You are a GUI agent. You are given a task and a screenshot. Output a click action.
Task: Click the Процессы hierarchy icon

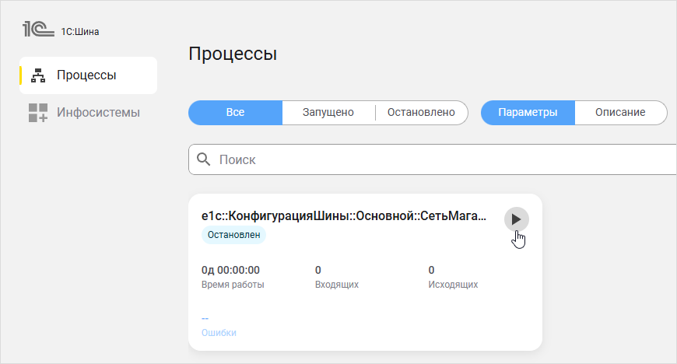(38, 75)
